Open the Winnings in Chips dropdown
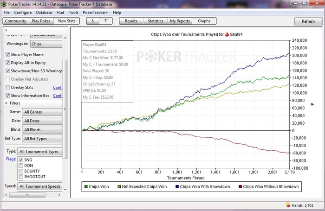 [46, 44]
